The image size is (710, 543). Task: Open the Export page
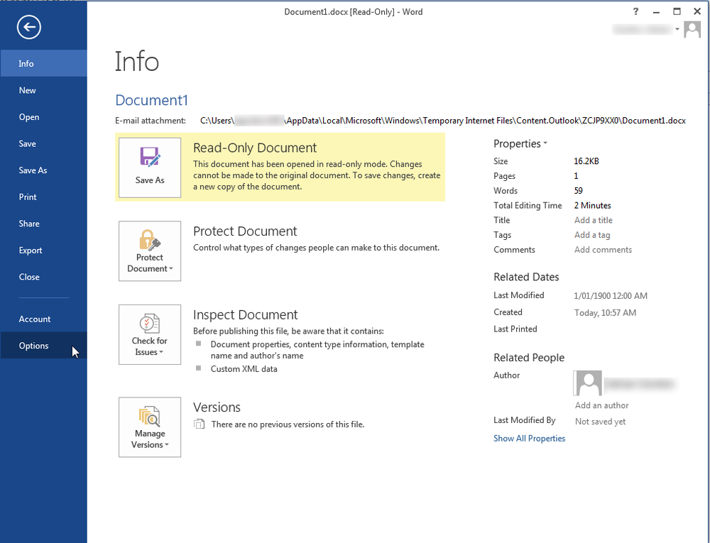(43, 251)
